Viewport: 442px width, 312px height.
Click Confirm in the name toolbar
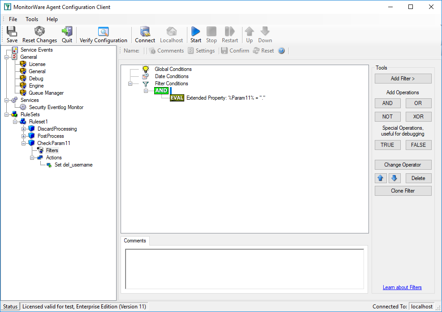pos(235,51)
